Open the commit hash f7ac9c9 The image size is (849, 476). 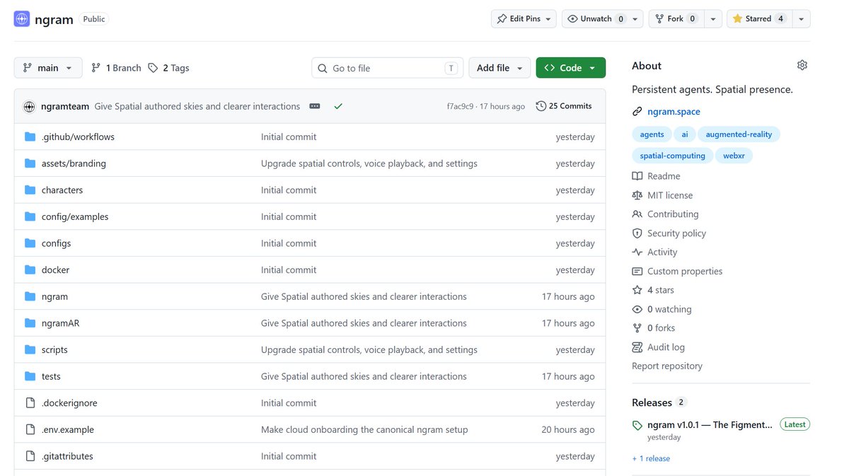pyautogui.click(x=461, y=107)
